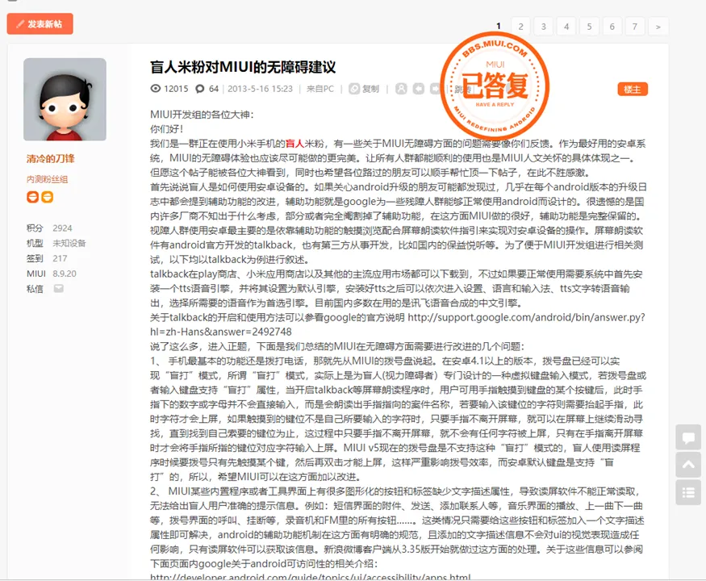Click the second orange medal badge
Screen dimensions: 706x581
coord(48,197)
